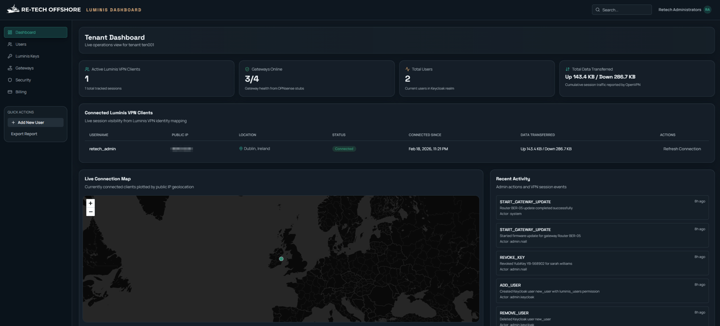Open the Security sidebar section
Screen dimensions: 720x326
[x=23, y=80]
